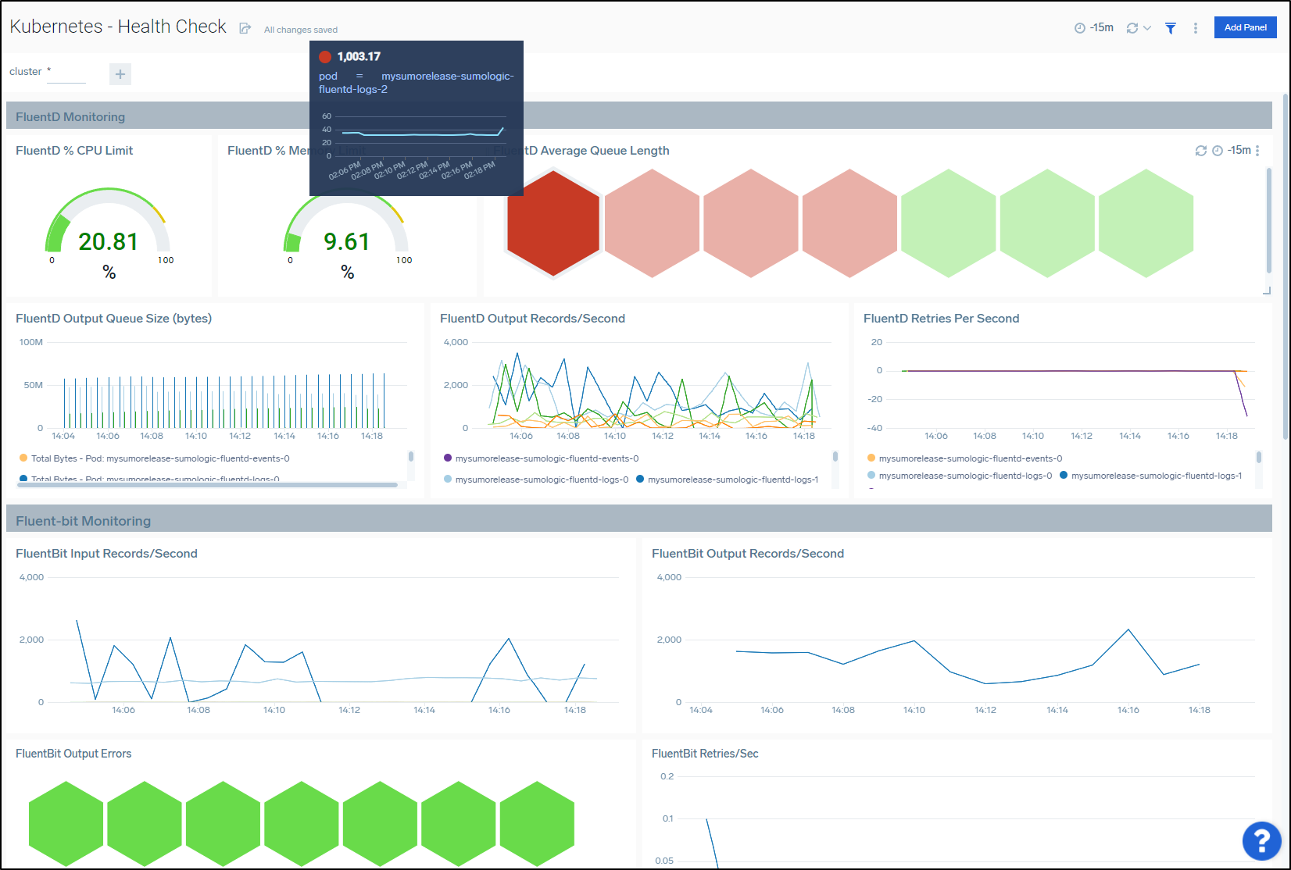Toggle fluentd-logs-1 legend in Retries Per Second

tap(1151, 476)
